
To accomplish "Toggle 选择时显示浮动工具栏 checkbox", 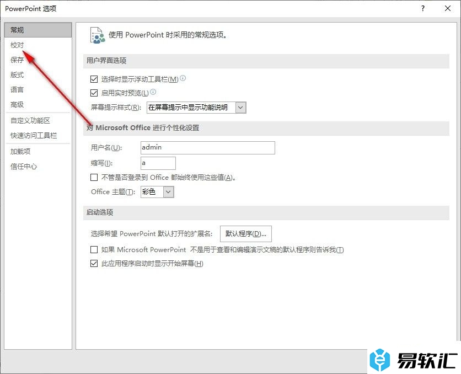I will pos(94,79).
